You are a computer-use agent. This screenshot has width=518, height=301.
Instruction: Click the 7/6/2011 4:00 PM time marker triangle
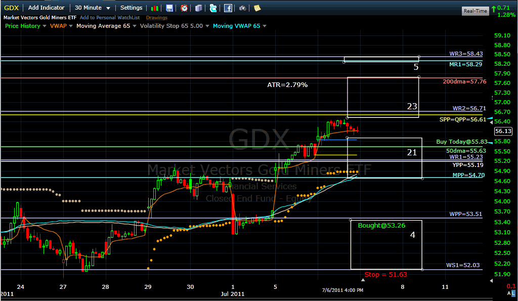point(363,280)
